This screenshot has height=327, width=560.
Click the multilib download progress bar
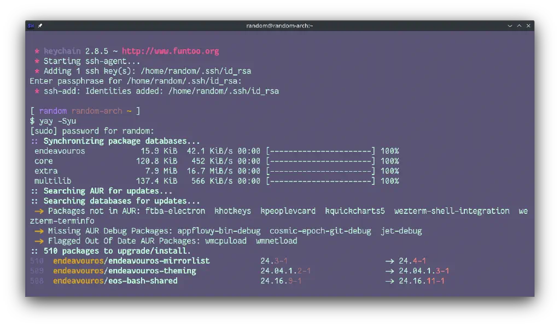(320, 181)
